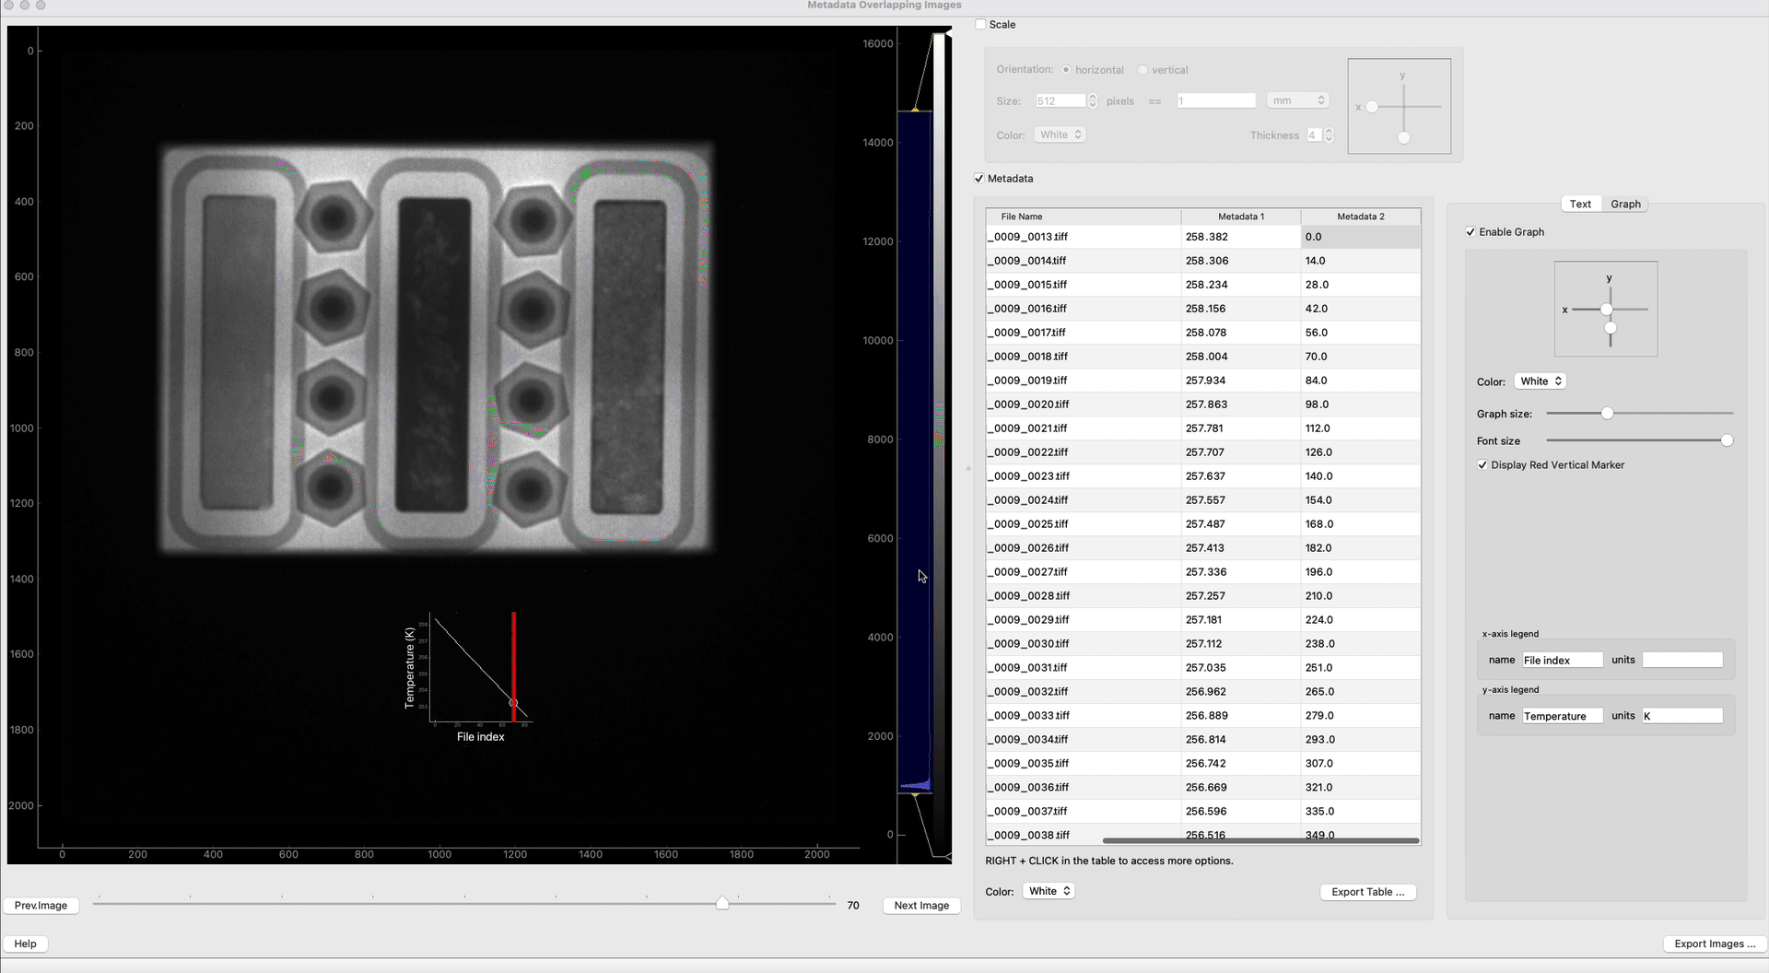1769x973 pixels.
Task: Open the Help dialog
Action: click(26, 944)
